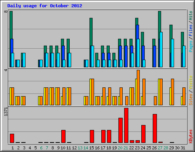Click the y-axis value '8'

[x=6, y=11]
